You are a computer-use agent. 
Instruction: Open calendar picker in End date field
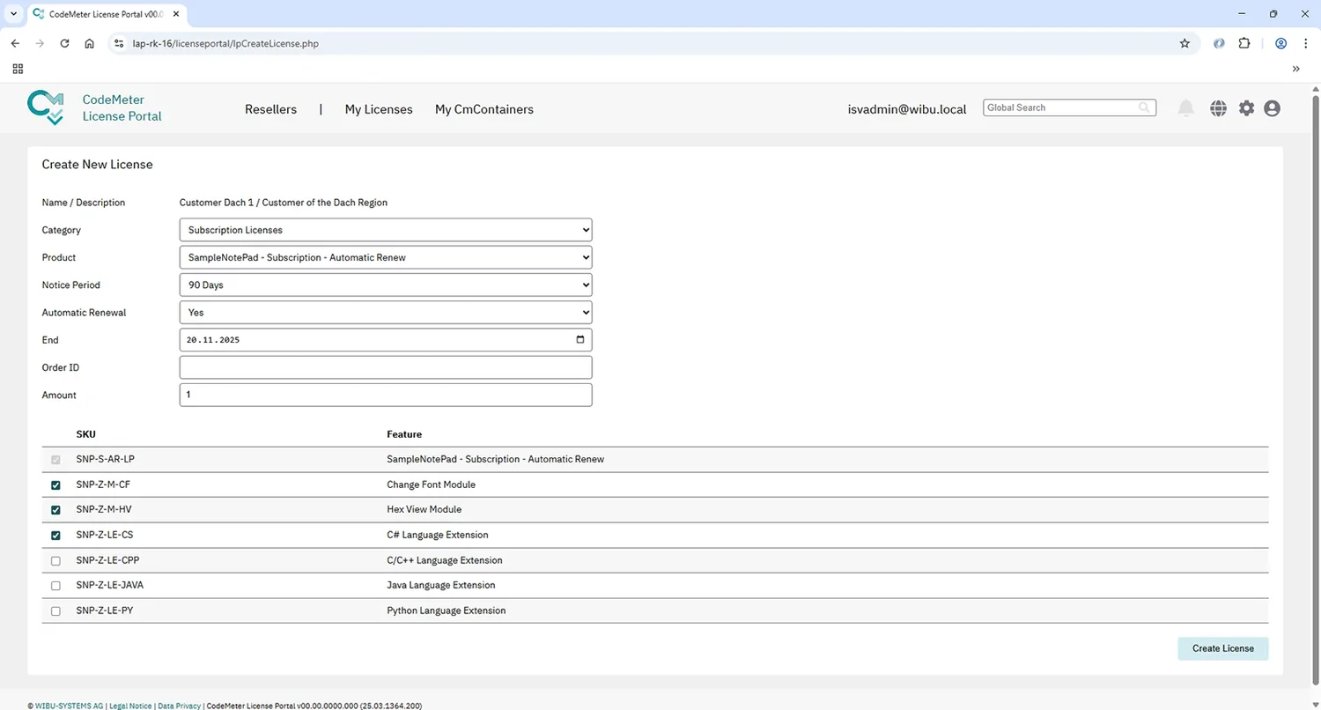[x=579, y=340]
